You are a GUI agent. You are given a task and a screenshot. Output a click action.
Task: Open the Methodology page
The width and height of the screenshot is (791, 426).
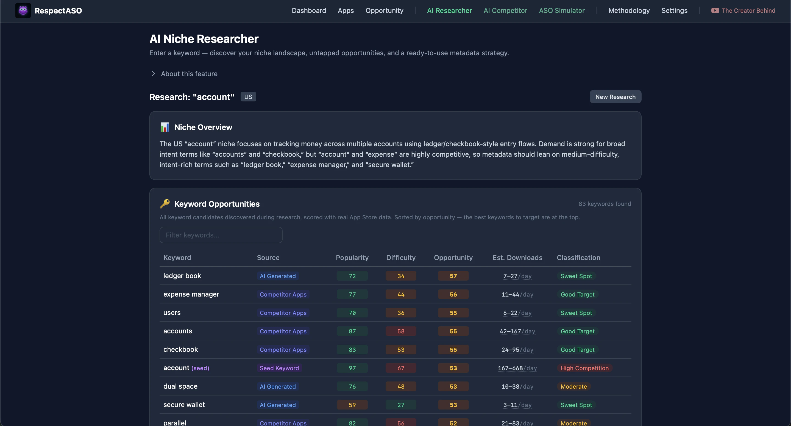point(629,11)
